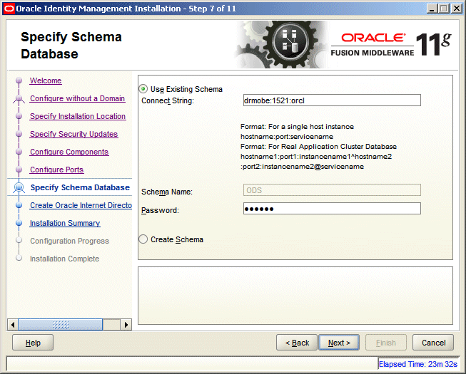This screenshot has height=374, width=466.
Task: Open the Specify Installation Location step
Action: [78, 116]
